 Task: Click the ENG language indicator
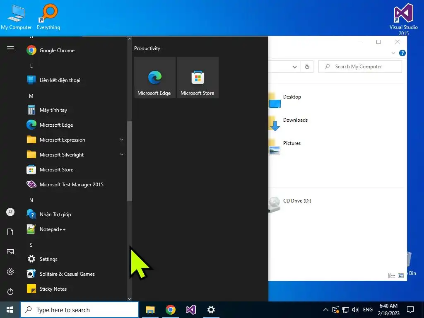(368, 310)
